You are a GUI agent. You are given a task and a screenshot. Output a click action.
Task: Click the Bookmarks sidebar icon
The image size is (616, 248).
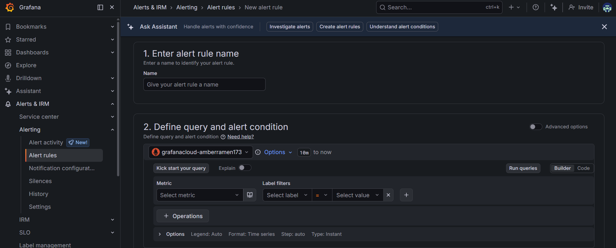[8, 27]
